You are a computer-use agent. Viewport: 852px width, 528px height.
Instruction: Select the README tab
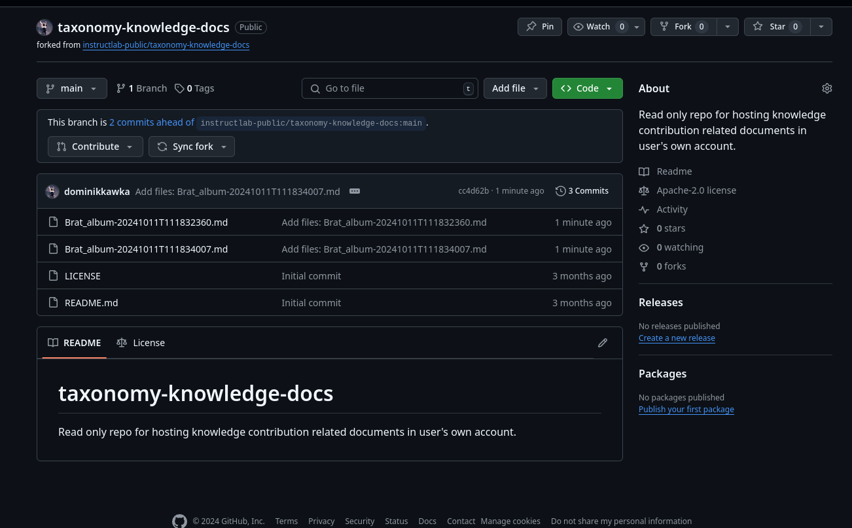pos(75,343)
